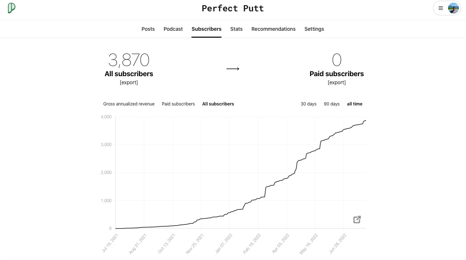Image resolution: width=466 pixels, height=260 pixels.
Task: Show Gross annualized revenue chart
Action: (129, 104)
